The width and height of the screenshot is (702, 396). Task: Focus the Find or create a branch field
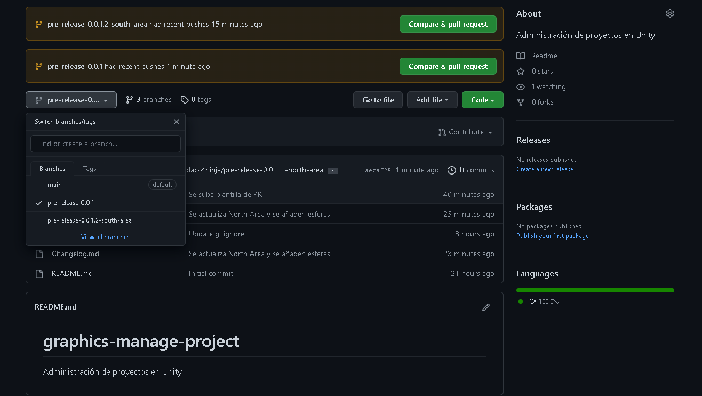pyautogui.click(x=106, y=144)
